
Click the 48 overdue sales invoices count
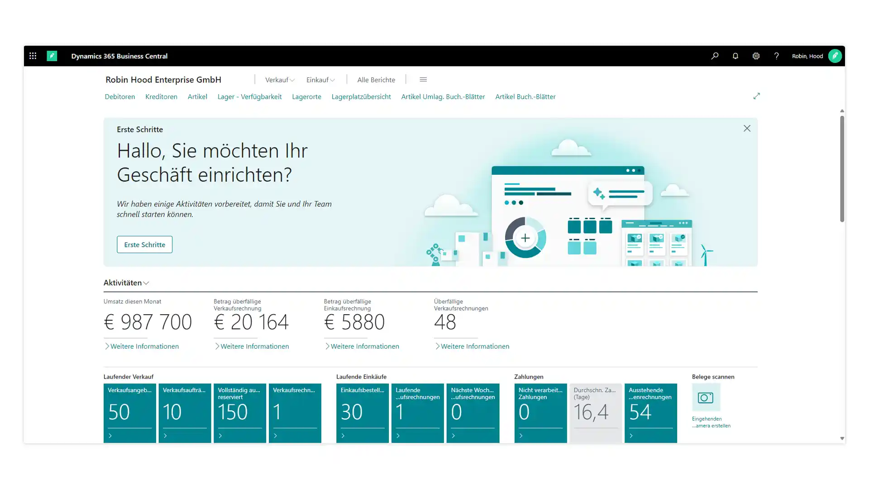(445, 322)
